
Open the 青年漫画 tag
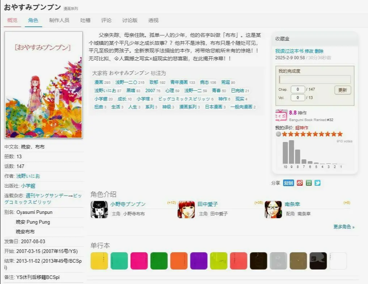point(179,82)
